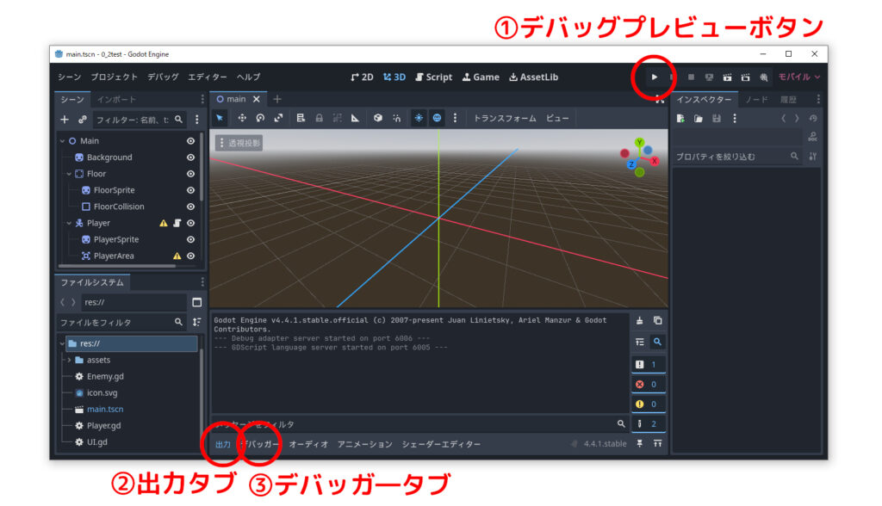Open the AssetLib workspace
This screenshot has width=882, height=506.
(533, 77)
